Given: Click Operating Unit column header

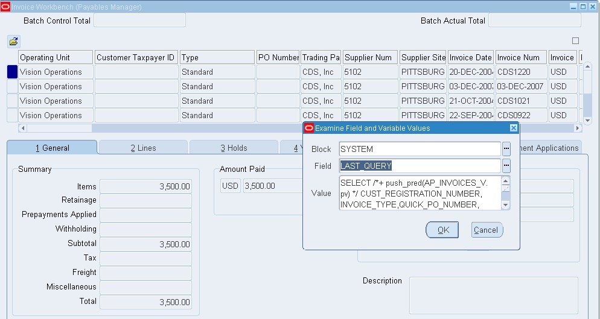Looking at the screenshot, I should [x=56, y=57].
